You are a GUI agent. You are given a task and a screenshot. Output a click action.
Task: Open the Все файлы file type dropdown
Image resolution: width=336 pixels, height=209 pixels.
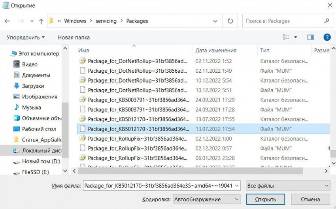pyautogui.click(x=287, y=186)
